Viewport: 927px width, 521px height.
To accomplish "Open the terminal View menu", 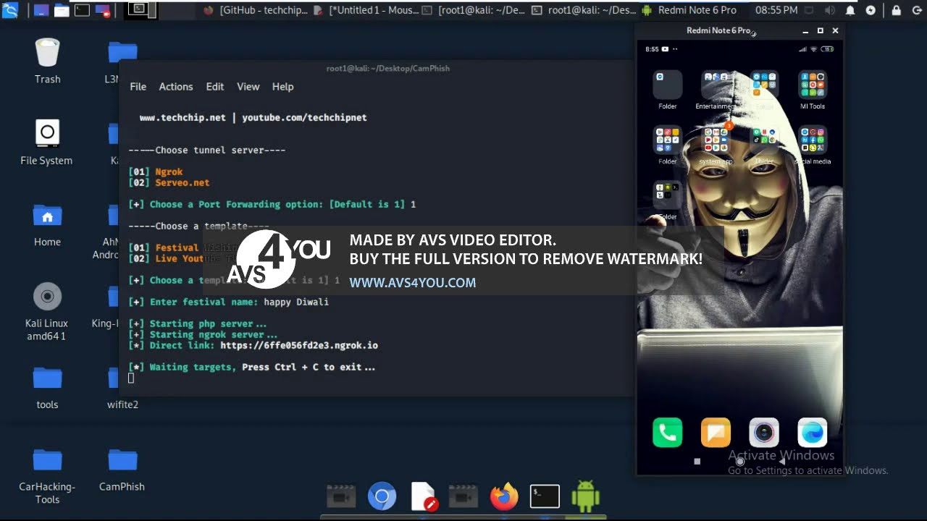I will (248, 86).
